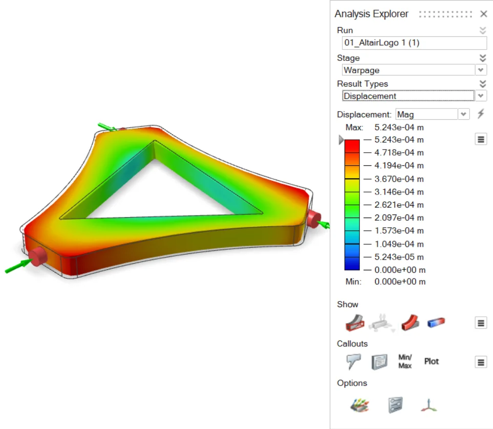Click legend value 3.670e-04 m
This screenshot has height=429, width=493.
pos(399,179)
